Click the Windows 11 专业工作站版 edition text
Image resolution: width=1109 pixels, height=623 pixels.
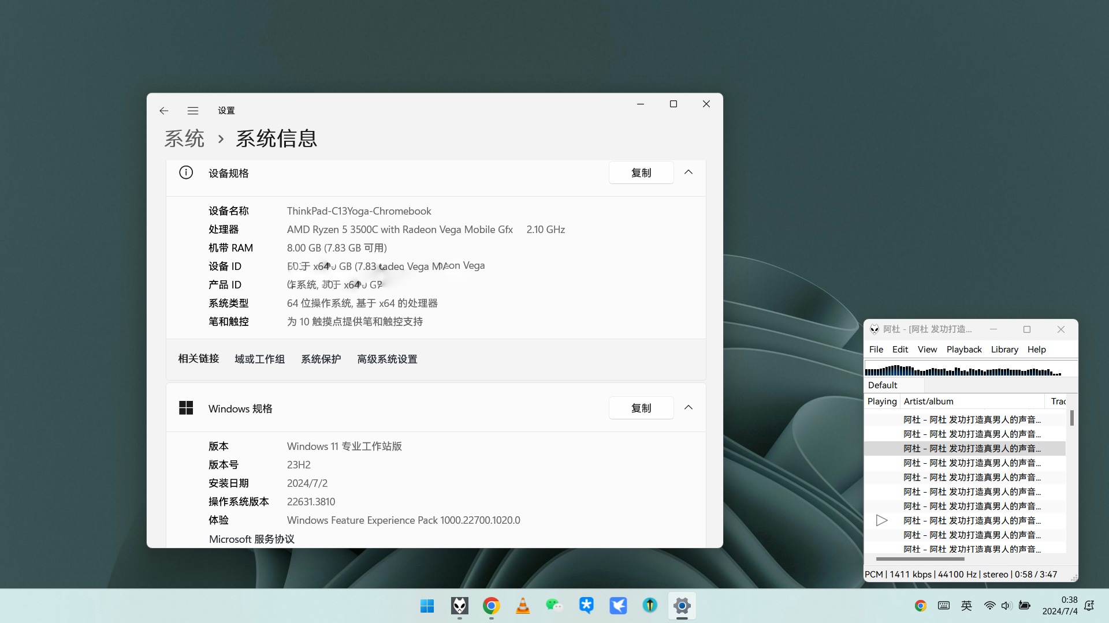click(x=344, y=446)
